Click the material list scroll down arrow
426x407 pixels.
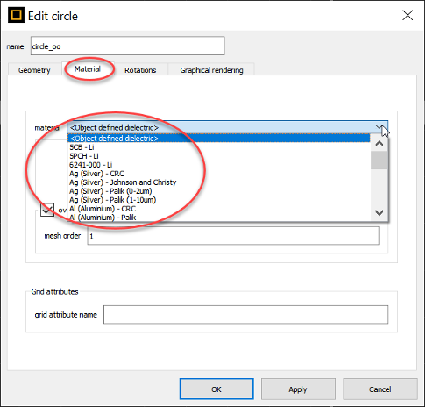(380, 212)
